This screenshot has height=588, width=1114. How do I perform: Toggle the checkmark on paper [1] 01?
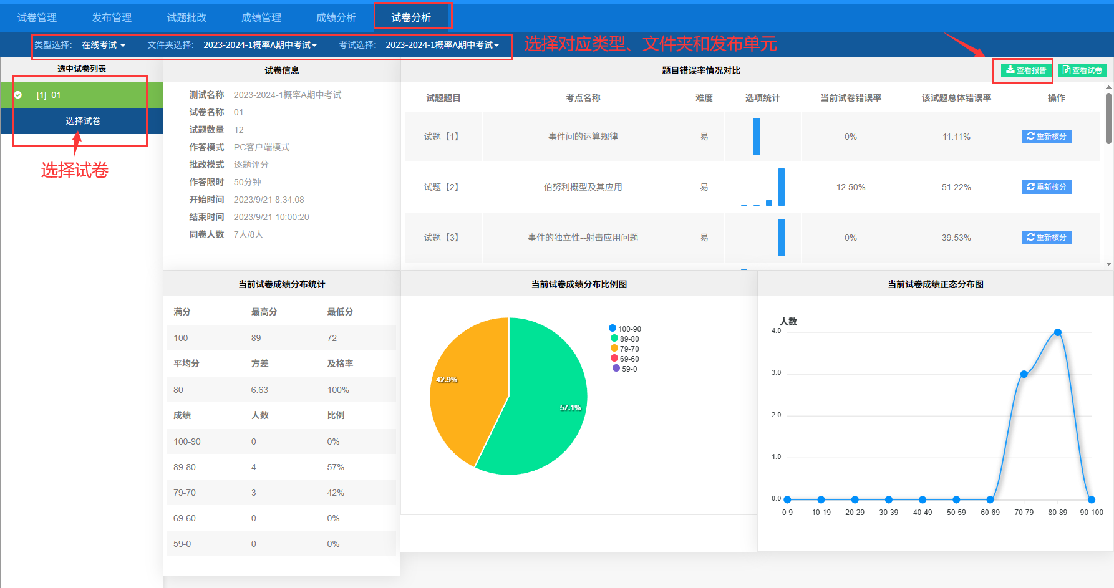(18, 95)
